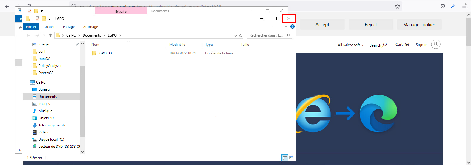Open the address bar history dropdown
This screenshot has width=471, height=165.
coord(235,35)
